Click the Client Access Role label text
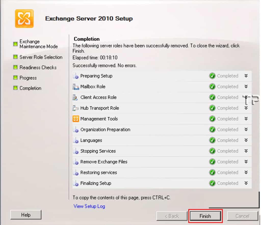 [x=98, y=97]
